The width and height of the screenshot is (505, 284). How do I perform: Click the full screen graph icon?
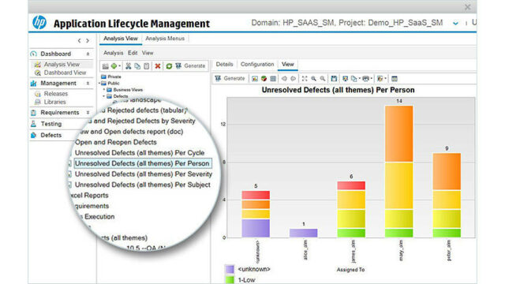tap(305, 78)
